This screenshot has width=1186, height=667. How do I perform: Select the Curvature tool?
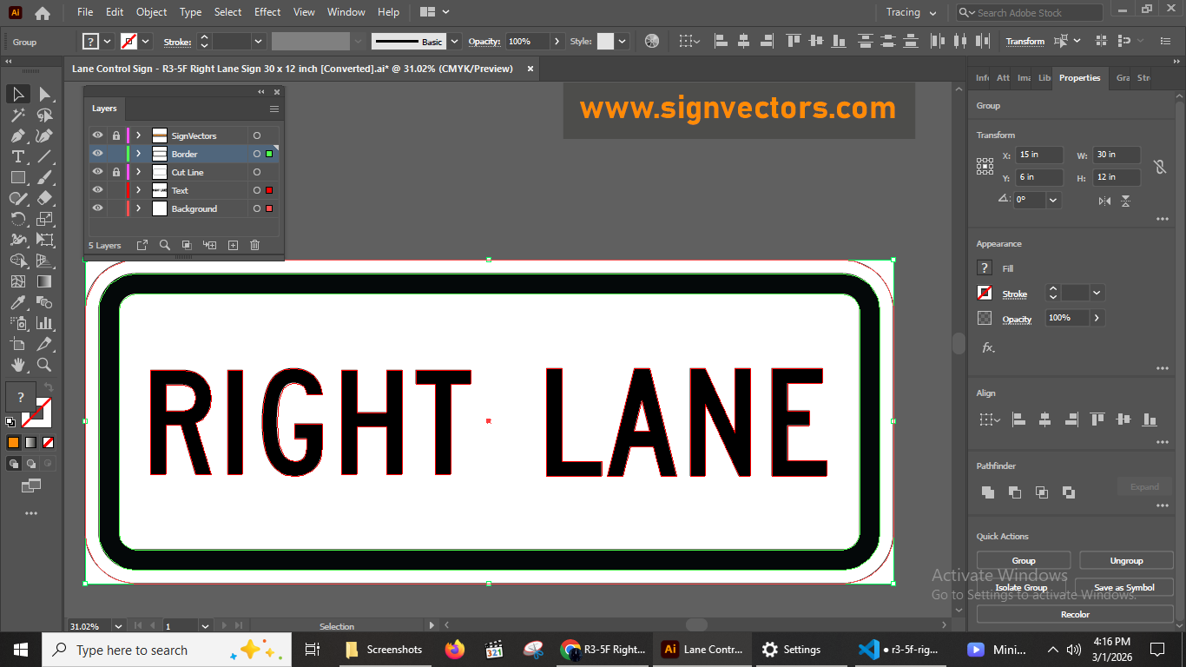click(44, 135)
